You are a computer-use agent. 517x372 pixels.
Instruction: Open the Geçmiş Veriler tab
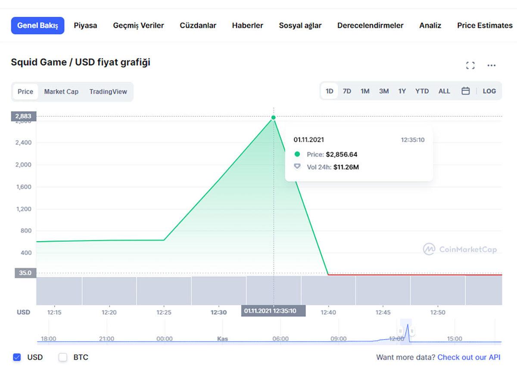coord(138,25)
